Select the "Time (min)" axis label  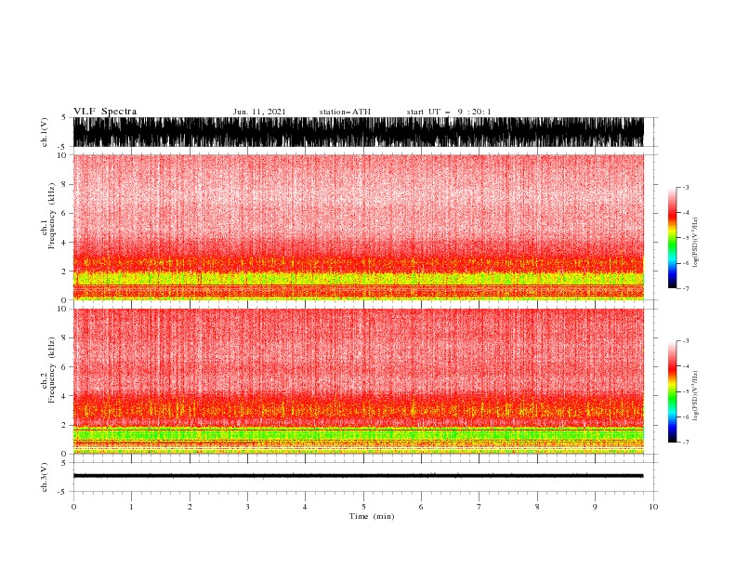point(372,516)
